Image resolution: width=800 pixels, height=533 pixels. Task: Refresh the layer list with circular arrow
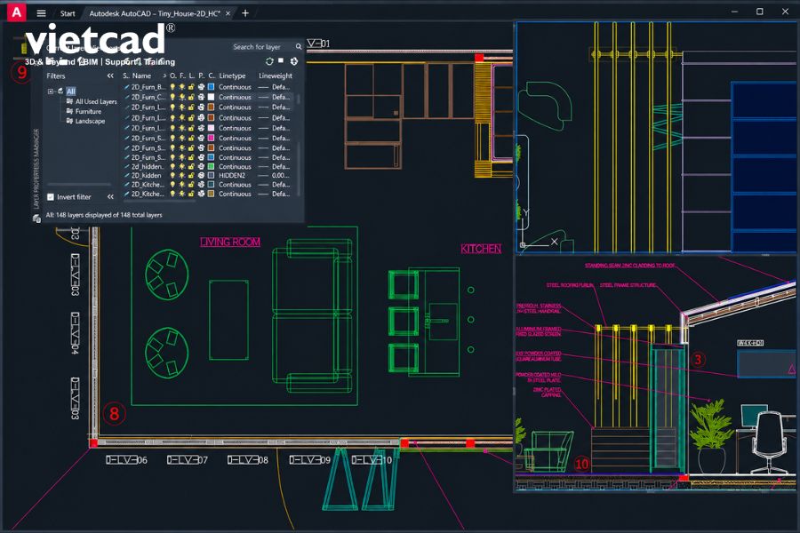point(269,61)
